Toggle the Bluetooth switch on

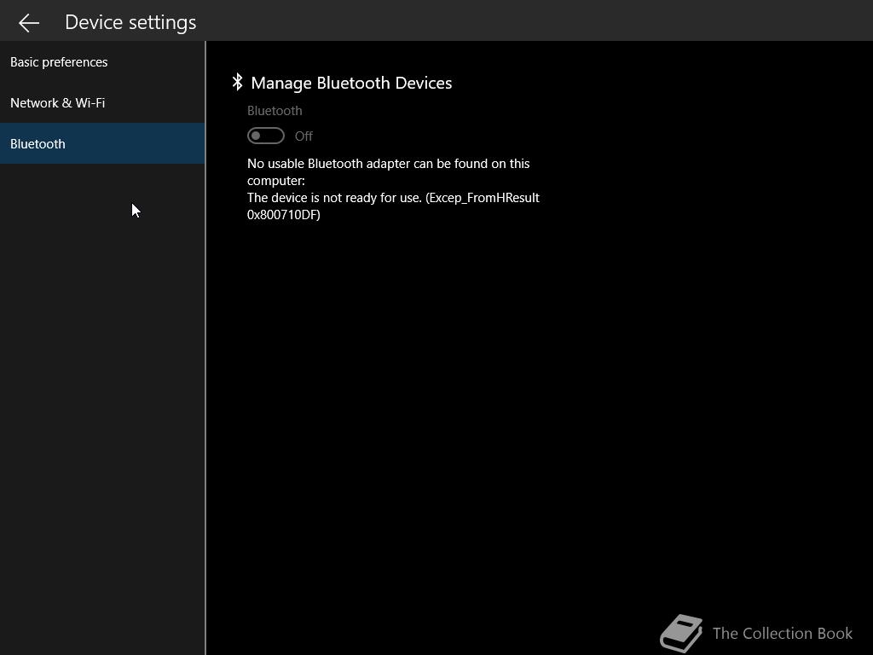266,136
